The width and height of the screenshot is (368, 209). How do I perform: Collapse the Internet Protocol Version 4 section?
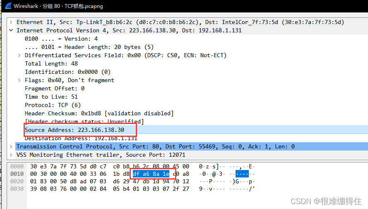[x=11, y=30]
